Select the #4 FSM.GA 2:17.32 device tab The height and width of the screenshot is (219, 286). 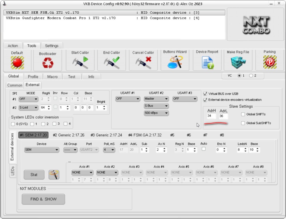point(145,135)
